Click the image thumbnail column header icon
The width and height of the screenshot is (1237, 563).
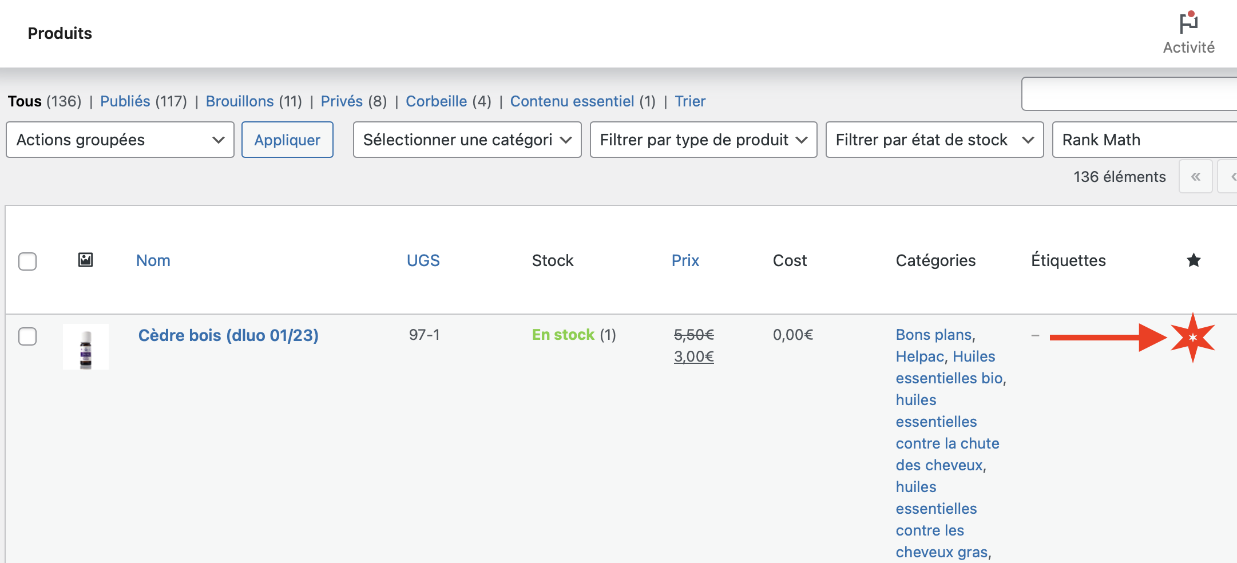click(85, 260)
